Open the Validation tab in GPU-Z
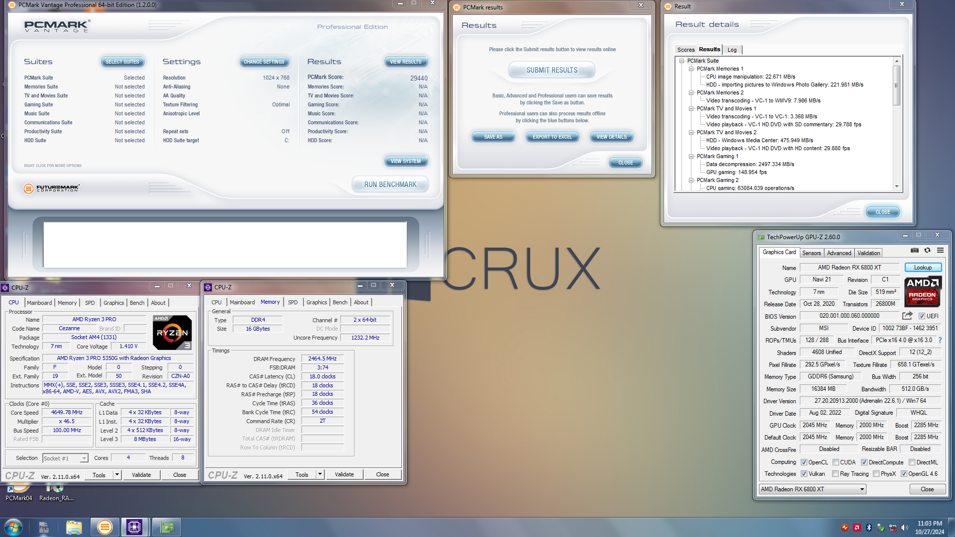 868,253
